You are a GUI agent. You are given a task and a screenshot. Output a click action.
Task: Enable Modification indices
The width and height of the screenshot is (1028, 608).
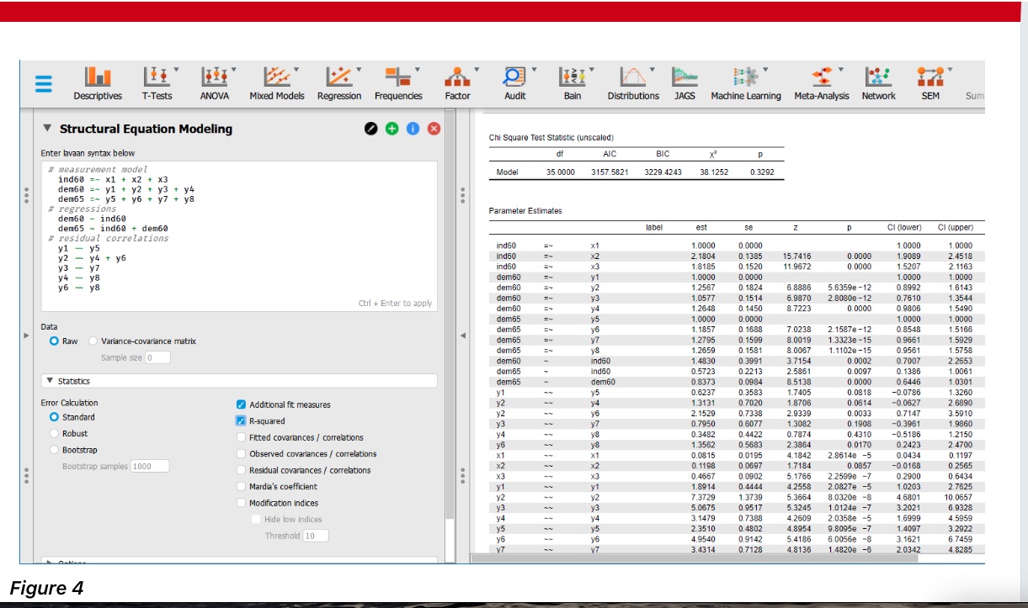click(242, 503)
